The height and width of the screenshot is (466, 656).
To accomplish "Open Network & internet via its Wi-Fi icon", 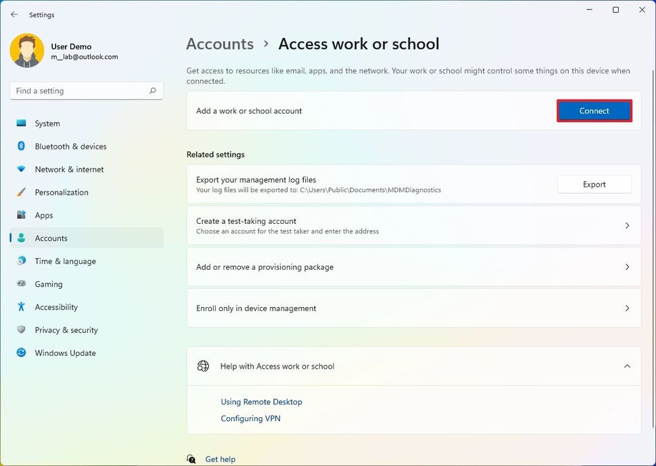I will coord(22,170).
